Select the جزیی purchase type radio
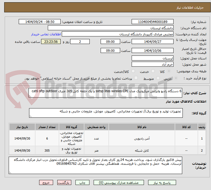The width and height of the screenshot is (211, 190). (x=176, y=78)
